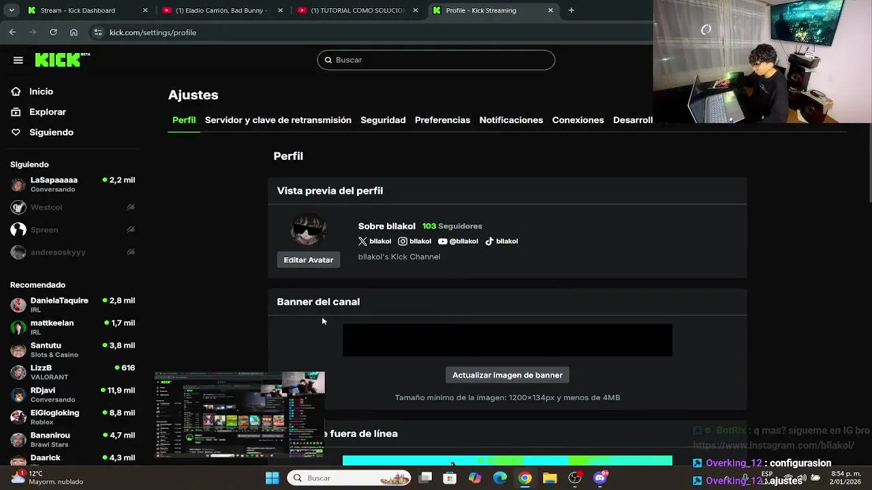This screenshot has height=490, width=872.
Task: Open the Desarroll settings tab
Action: click(633, 120)
